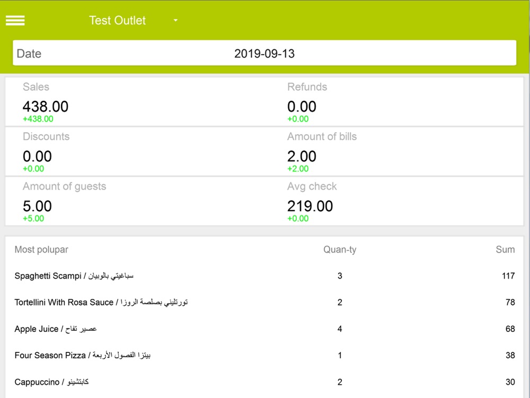This screenshot has width=530, height=398.
Task: Open the Discounts summary card
Action: 137,152
